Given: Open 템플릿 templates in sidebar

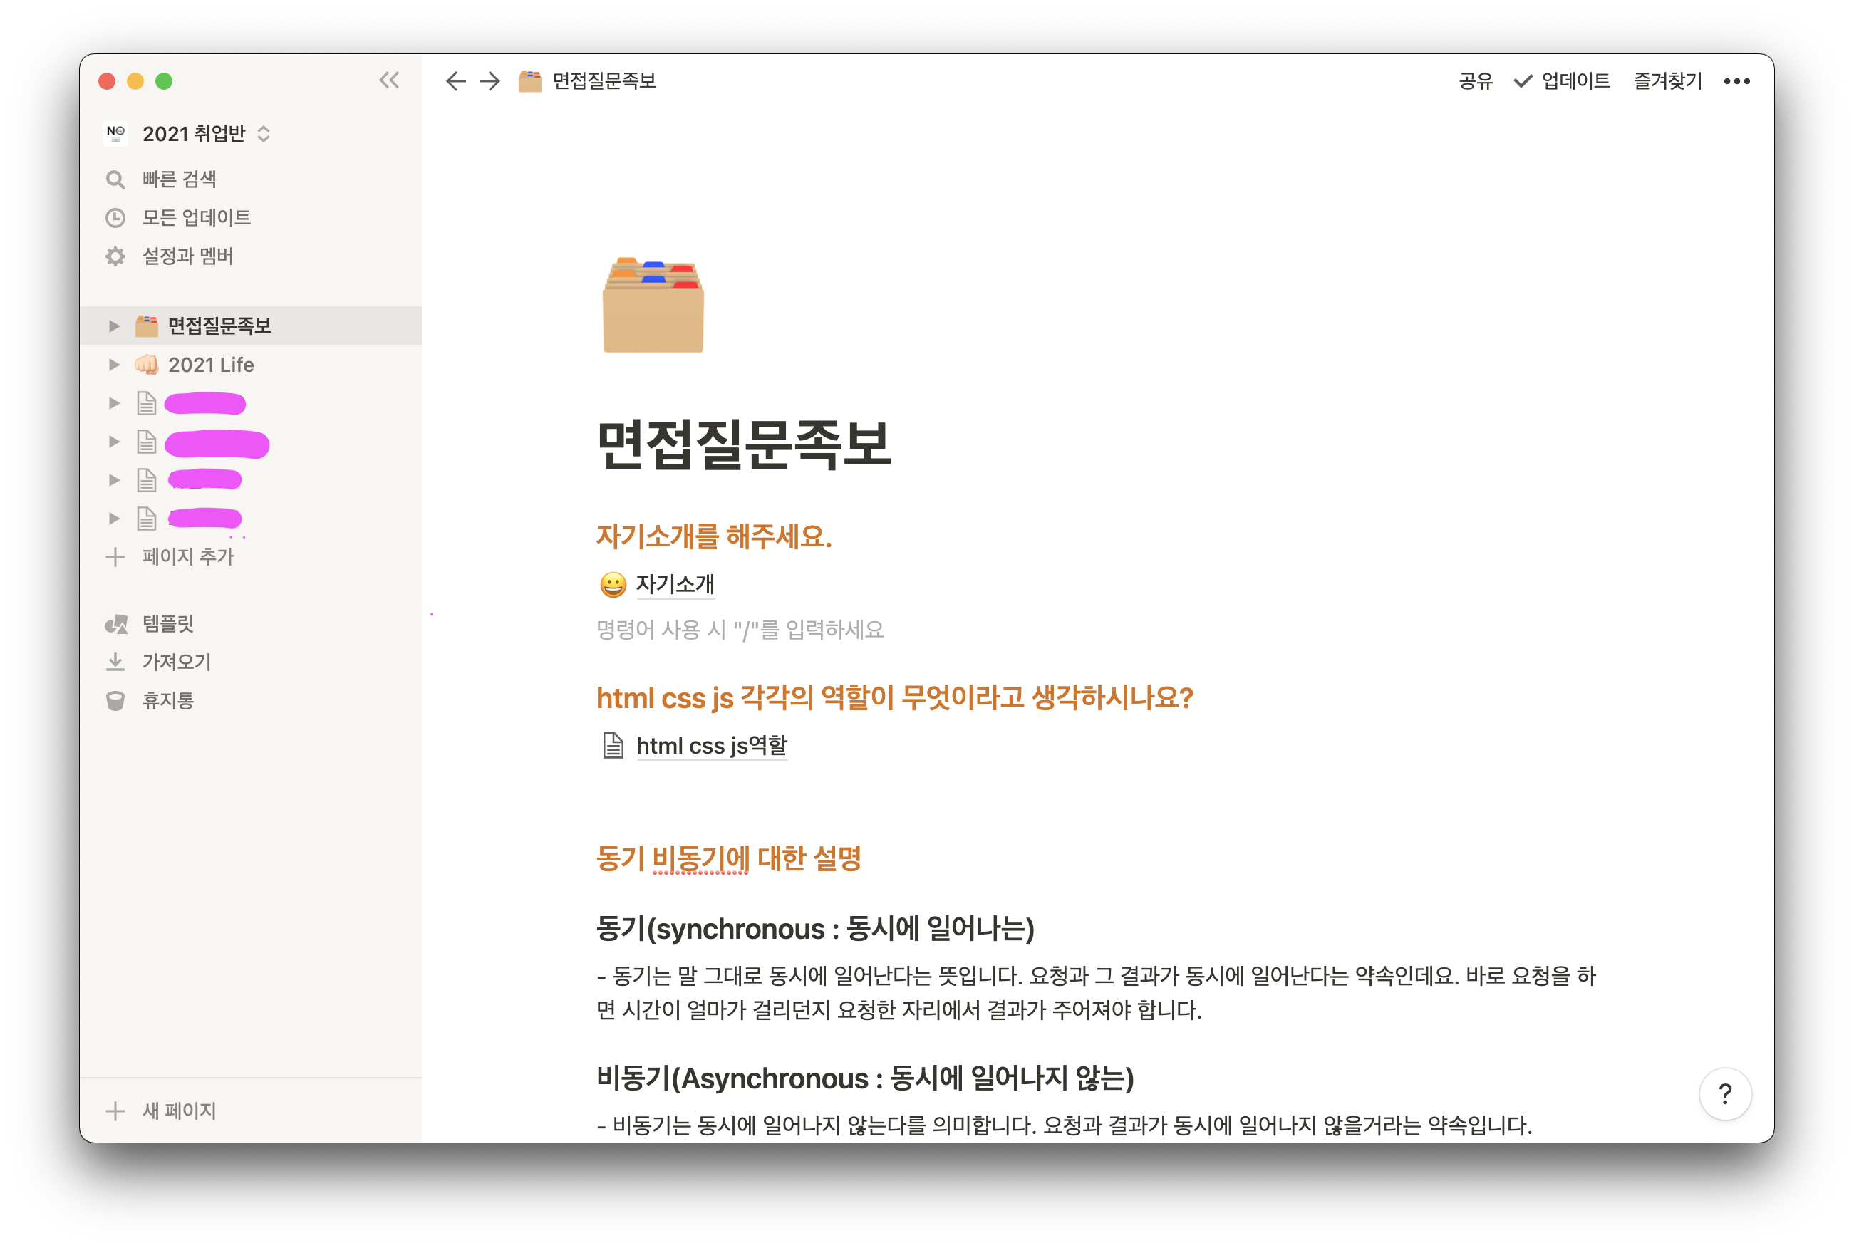Looking at the screenshot, I should (167, 623).
